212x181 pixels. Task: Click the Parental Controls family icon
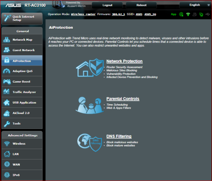90,105
